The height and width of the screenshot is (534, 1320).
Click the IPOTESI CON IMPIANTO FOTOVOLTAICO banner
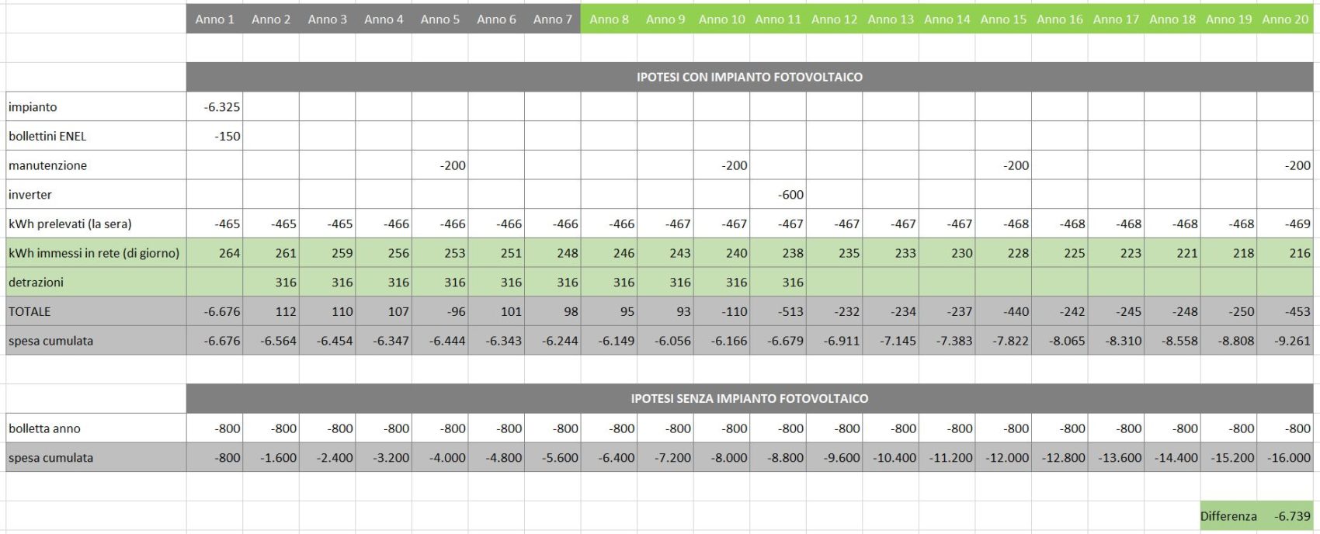point(749,77)
